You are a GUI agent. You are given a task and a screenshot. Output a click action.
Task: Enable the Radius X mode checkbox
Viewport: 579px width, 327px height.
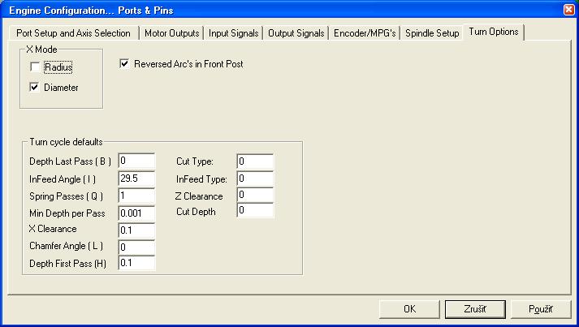pyautogui.click(x=35, y=67)
